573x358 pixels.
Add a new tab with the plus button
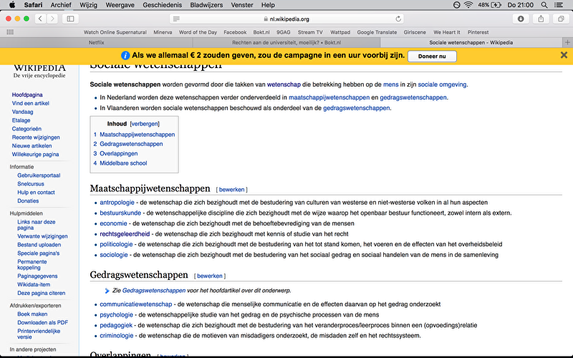[567, 42]
